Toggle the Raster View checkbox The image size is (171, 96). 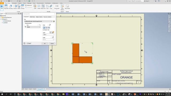[44, 30]
